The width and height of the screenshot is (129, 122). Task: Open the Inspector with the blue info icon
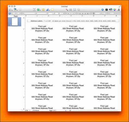point(103,10)
